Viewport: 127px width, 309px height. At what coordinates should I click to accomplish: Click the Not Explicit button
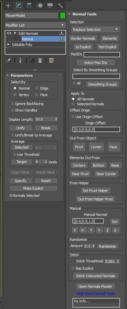pos(108,47)
